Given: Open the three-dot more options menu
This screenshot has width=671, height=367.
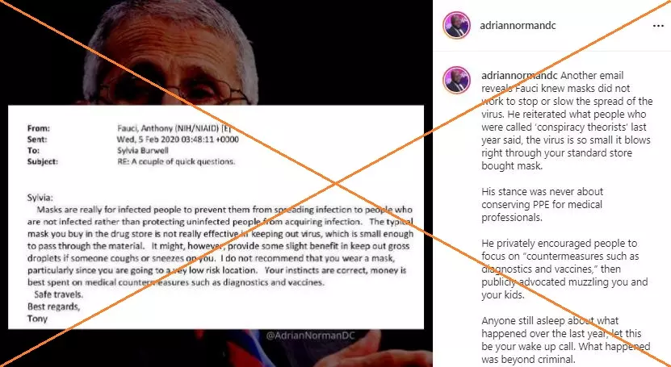Looking at the screenshot, I should click(x=658, y=26).
